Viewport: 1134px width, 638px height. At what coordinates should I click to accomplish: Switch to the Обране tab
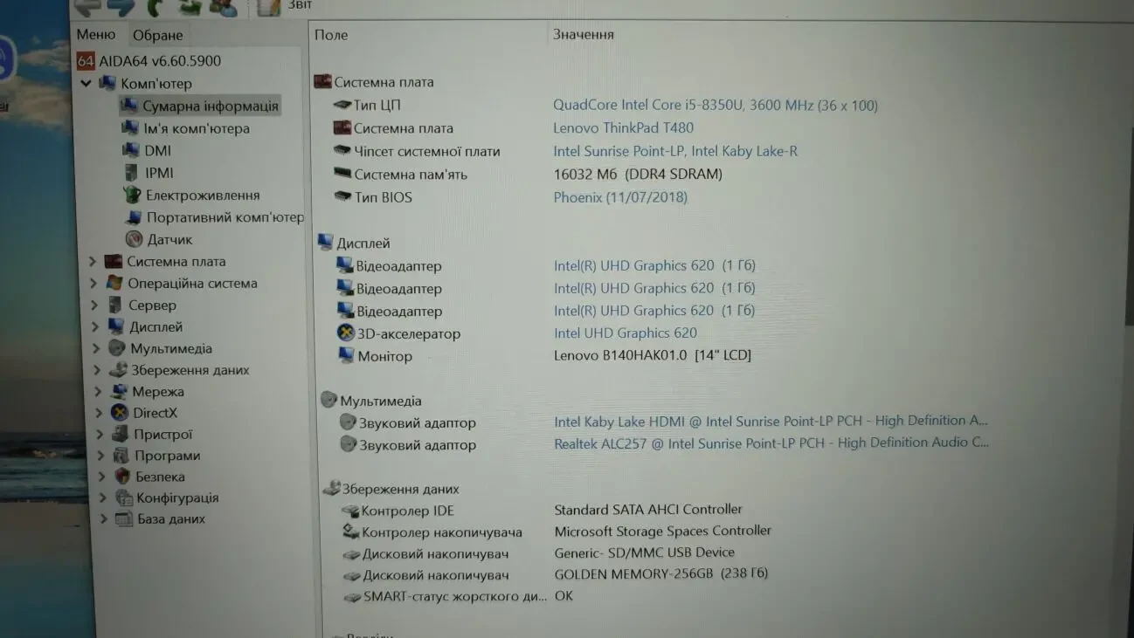point(156,35)
